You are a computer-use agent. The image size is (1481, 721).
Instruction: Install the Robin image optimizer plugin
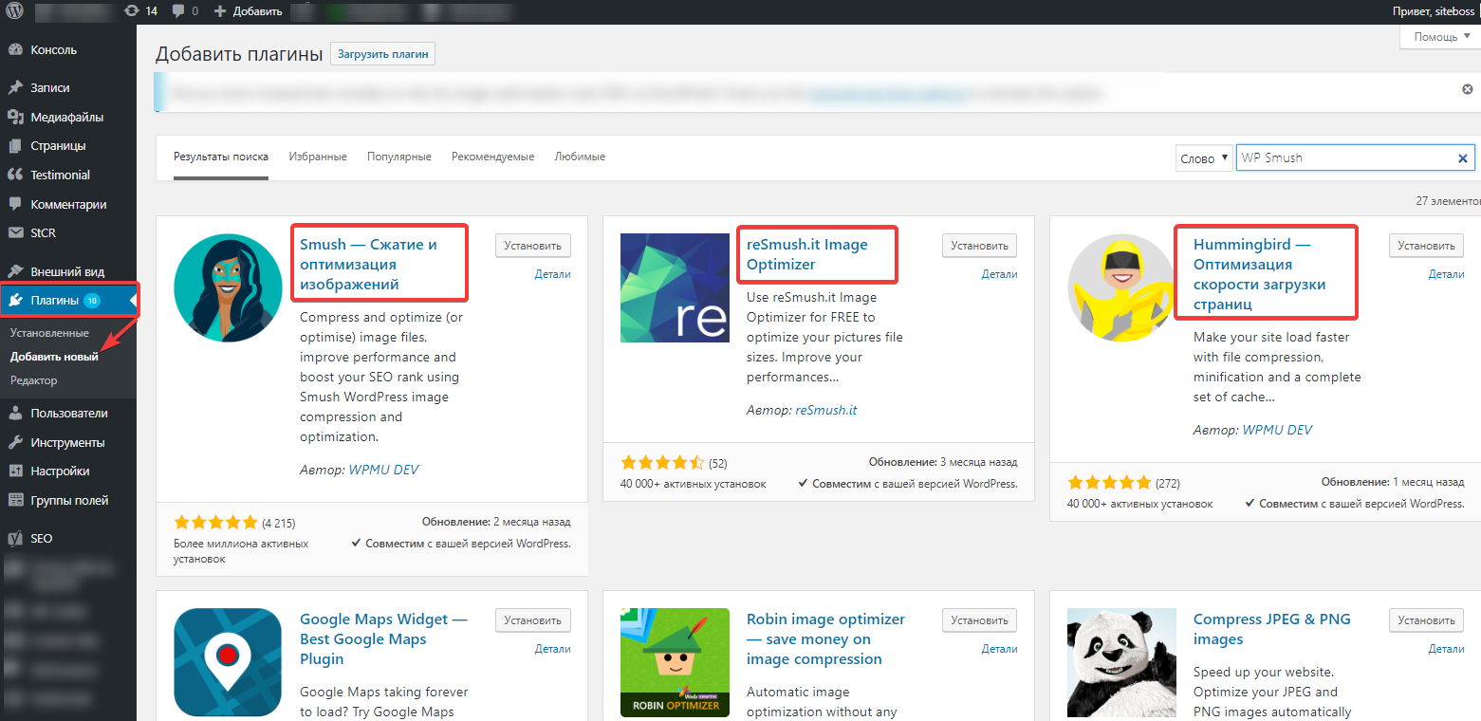pos(979,620)
